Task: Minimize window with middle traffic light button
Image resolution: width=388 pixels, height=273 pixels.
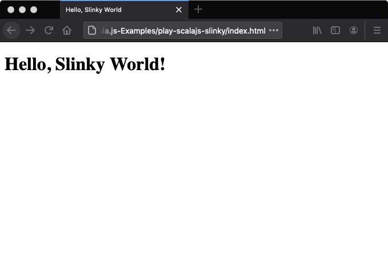Action: pos(22,10)
